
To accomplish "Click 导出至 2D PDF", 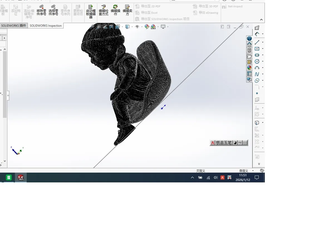I will pos(148,6).
